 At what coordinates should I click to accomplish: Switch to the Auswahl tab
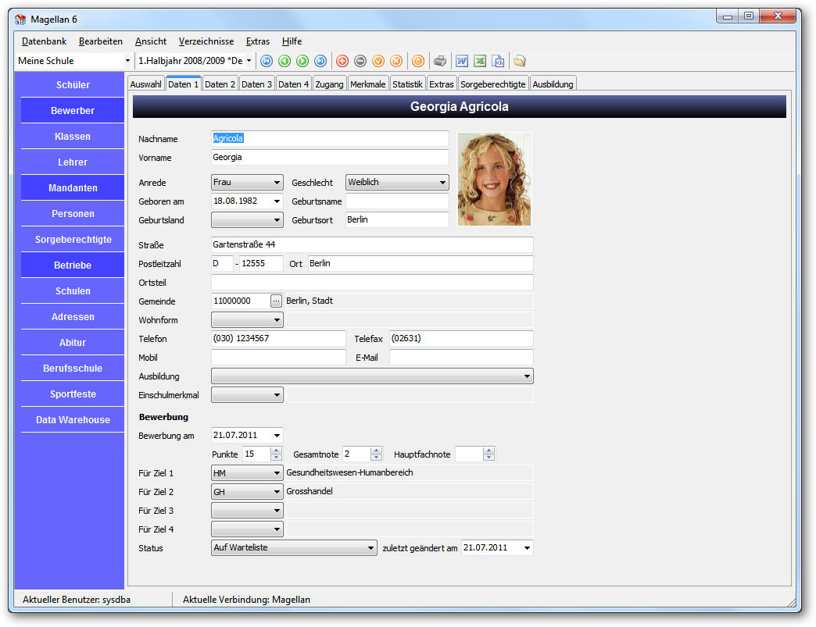coord(145,84)
